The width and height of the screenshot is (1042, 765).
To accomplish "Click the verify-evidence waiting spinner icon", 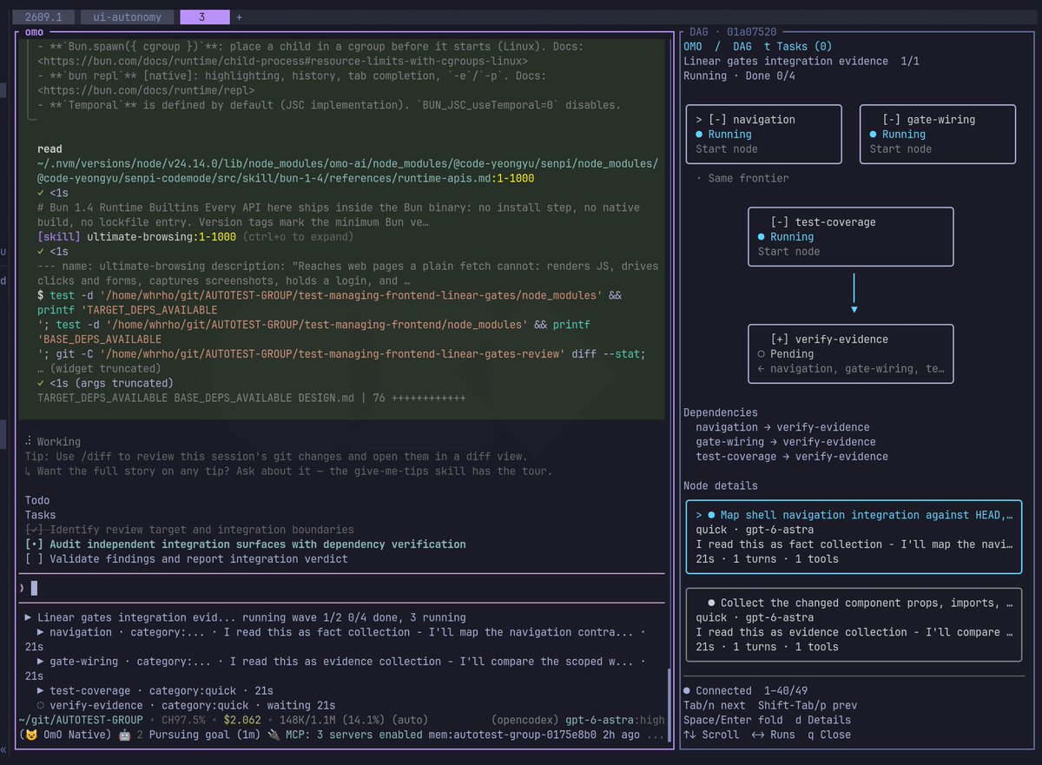I will tap(42, 705).
